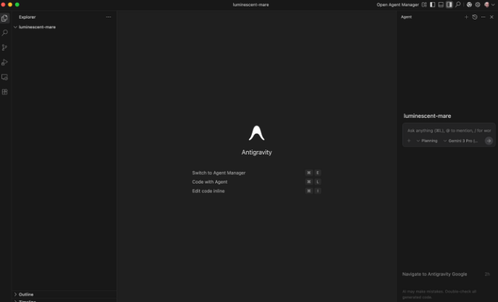This screenshot has width=498, height=302.
Task: Select Switch to Agent Manager command
Action: [219, 173]
